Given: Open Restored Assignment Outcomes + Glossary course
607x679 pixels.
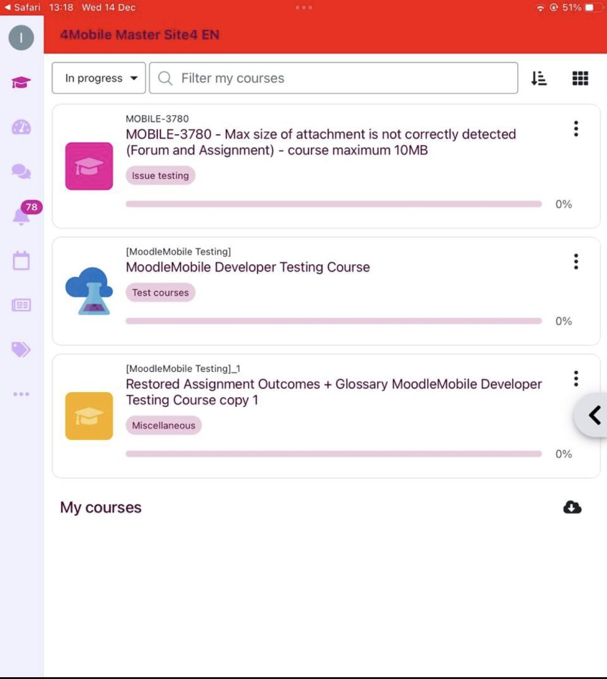Looking at the screenshot, I should pos(333,392).
